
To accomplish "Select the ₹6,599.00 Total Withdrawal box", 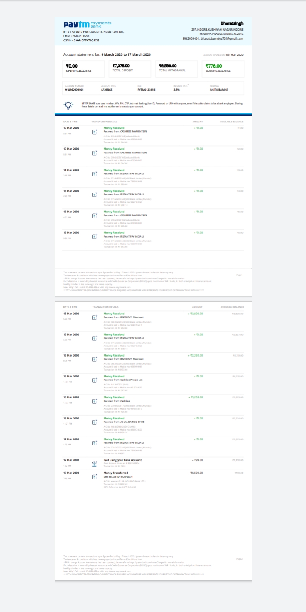I will (176, 68).
